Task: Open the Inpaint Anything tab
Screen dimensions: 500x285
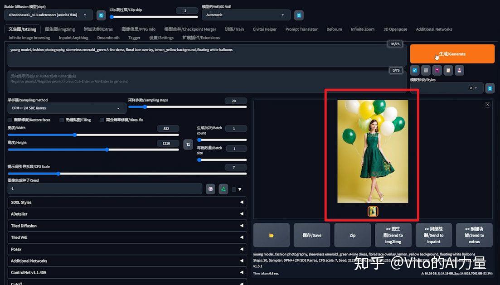Action: [x=73, y=38]
